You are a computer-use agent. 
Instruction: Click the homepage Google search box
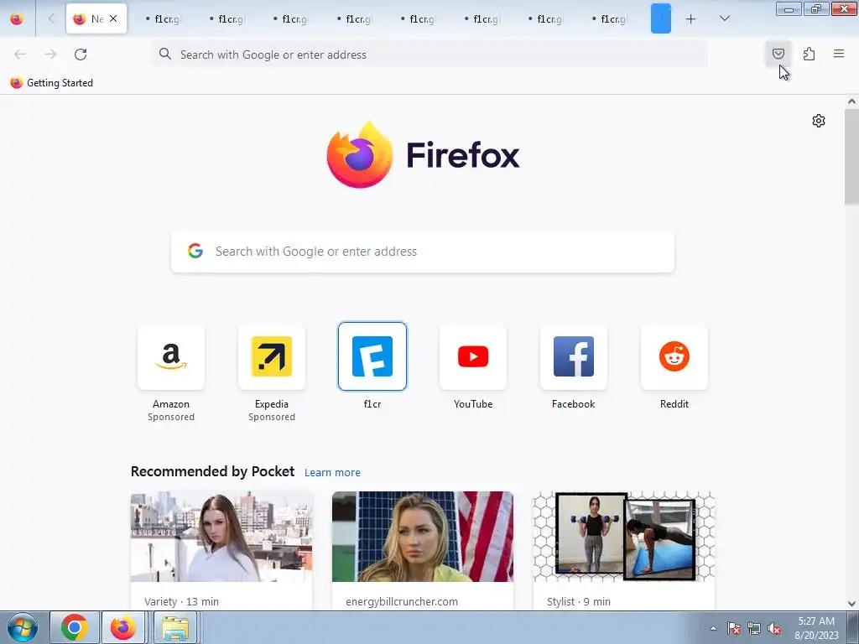pyautogui.click(x=423, y=252)
